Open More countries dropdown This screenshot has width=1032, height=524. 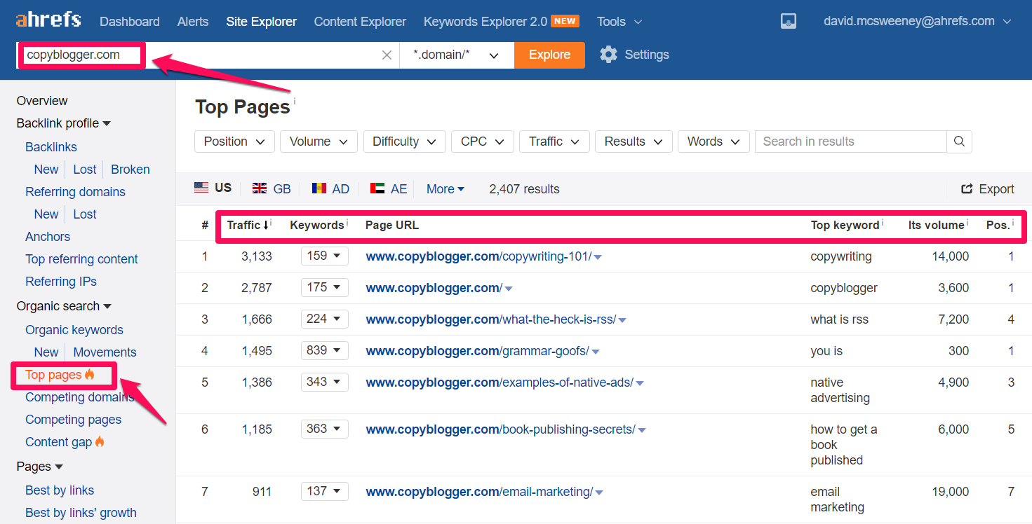coord(445,189)
